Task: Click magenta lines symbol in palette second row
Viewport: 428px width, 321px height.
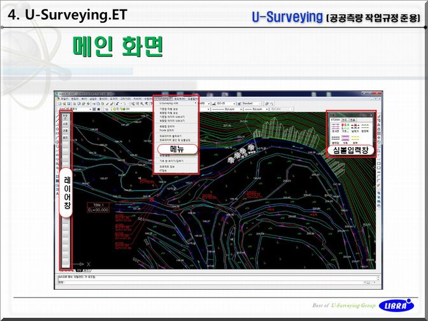Action: click(x=345, y=138)
